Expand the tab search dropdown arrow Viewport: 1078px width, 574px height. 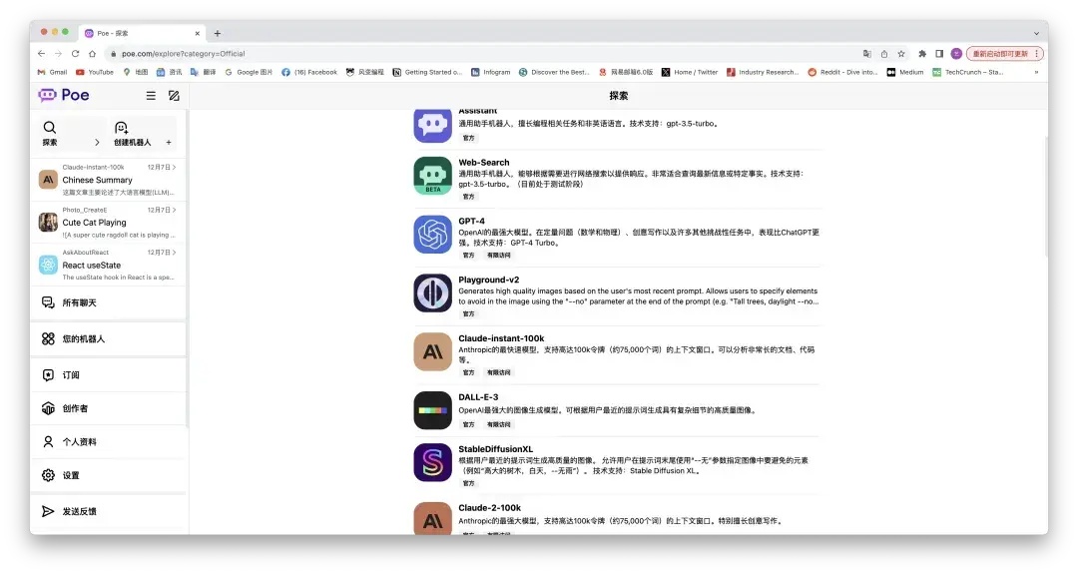(x=1036, y=33)
